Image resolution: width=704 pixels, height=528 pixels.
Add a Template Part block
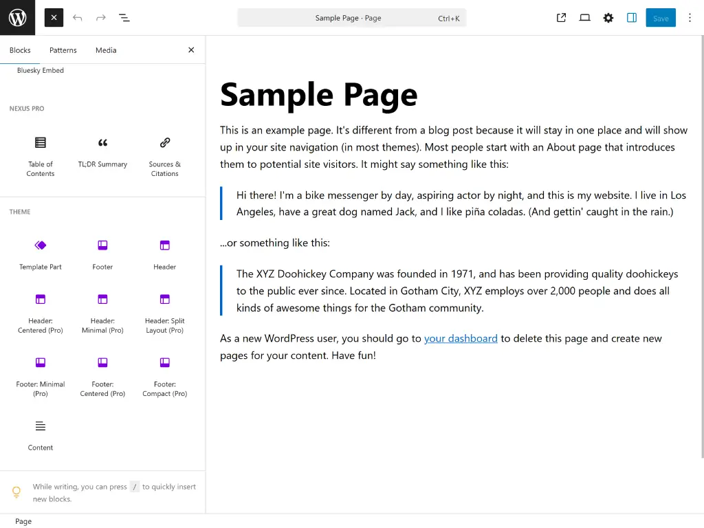pos(40,253)
